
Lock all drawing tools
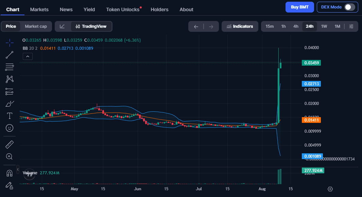tap(10, 185)
